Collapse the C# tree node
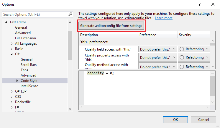220x128 pixels. coord(12,54)
